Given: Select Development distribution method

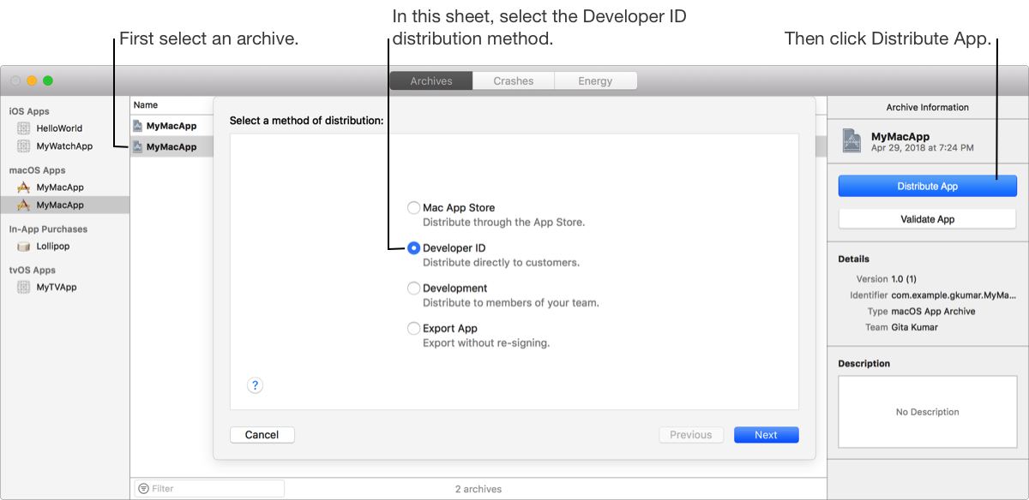Looking at the screenshot, I should click(x=414, y=289).
